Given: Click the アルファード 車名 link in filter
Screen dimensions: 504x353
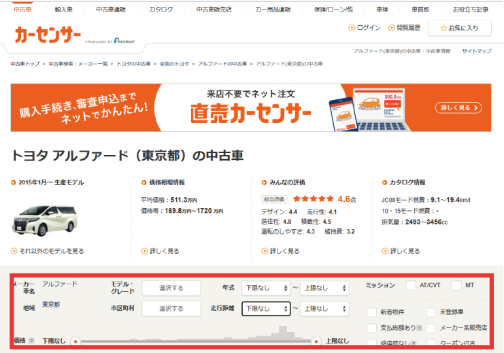Looking at the screenshot, I should [60, 284].
